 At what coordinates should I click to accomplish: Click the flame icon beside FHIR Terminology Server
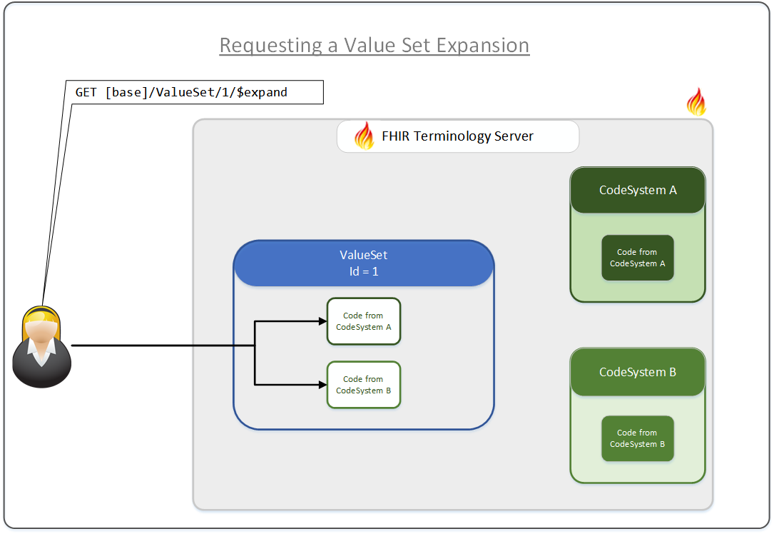(x=364, y=136)
